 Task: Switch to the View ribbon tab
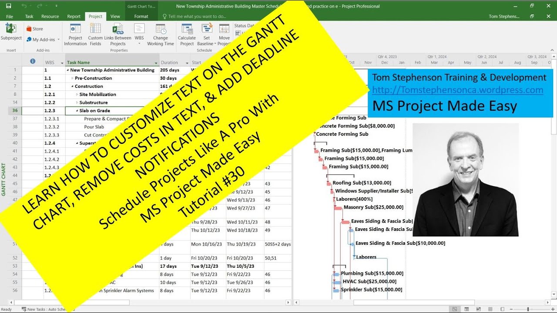pos(115,17)
